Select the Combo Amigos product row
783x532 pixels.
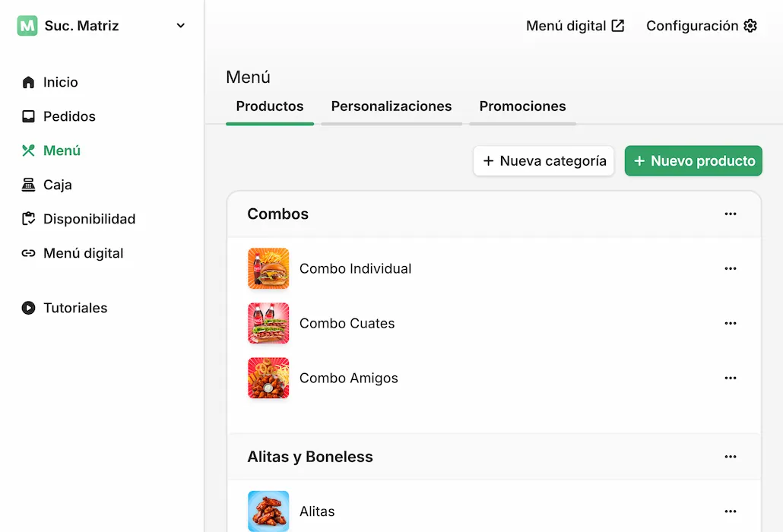click(349, 378)
